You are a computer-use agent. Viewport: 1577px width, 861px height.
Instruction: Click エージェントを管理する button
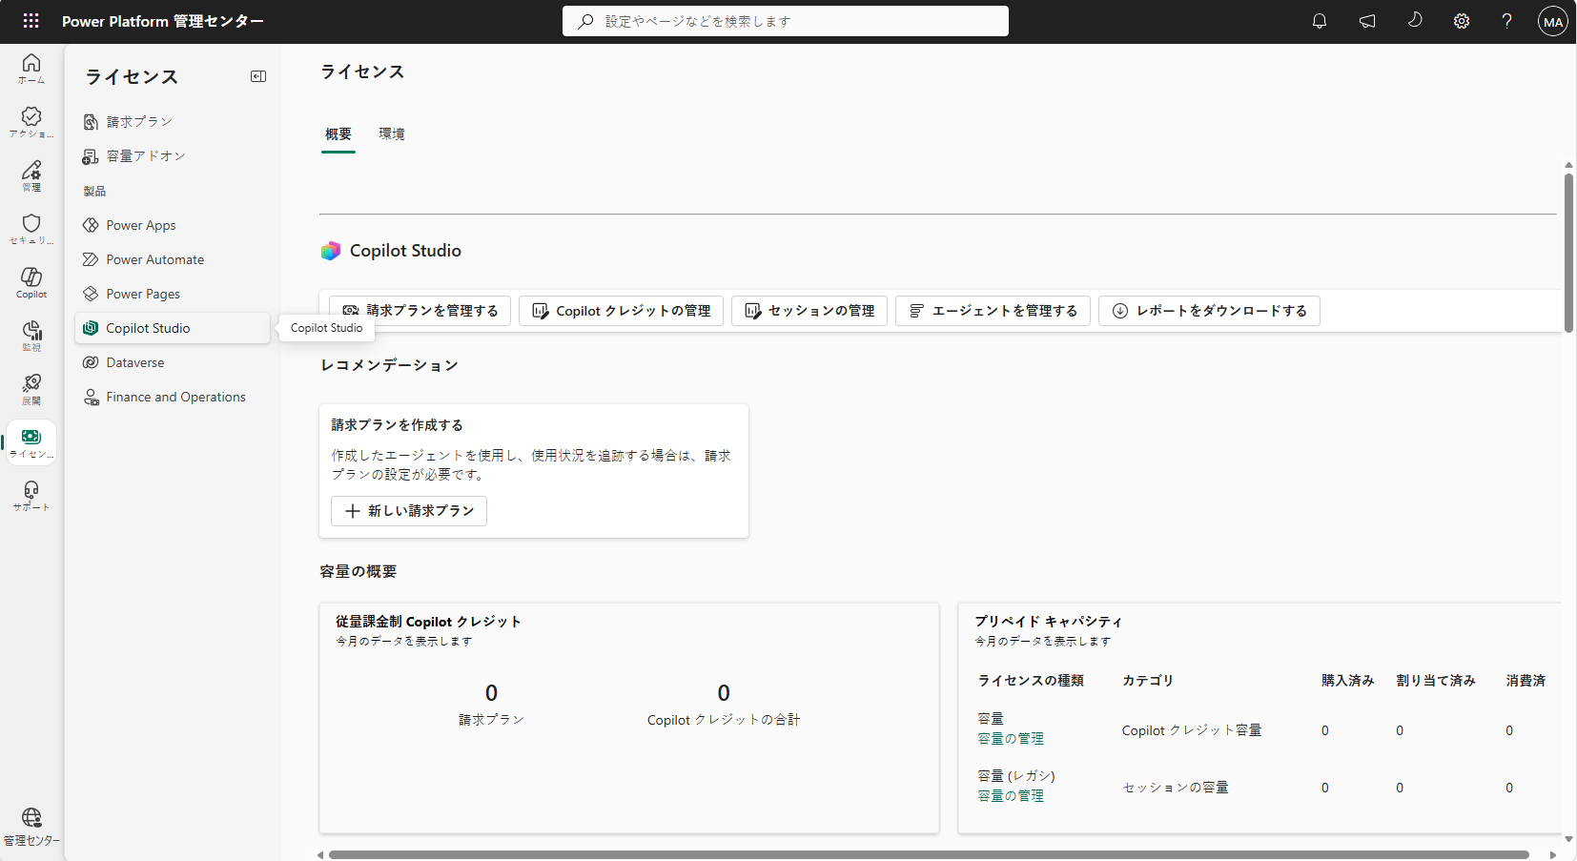click(993, 311)
